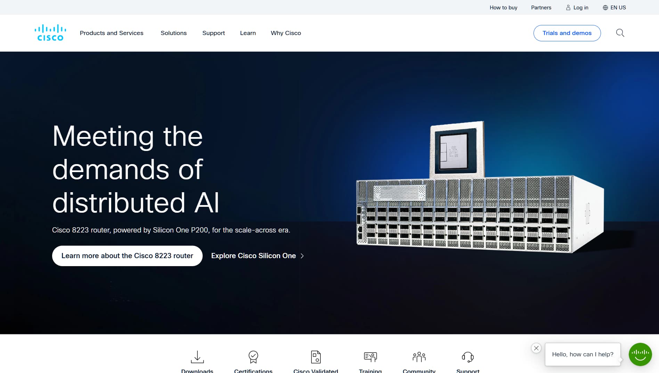This screenshot has width=659, height=373.
Task: Click the Downloads icon
Action: (197, 357)
